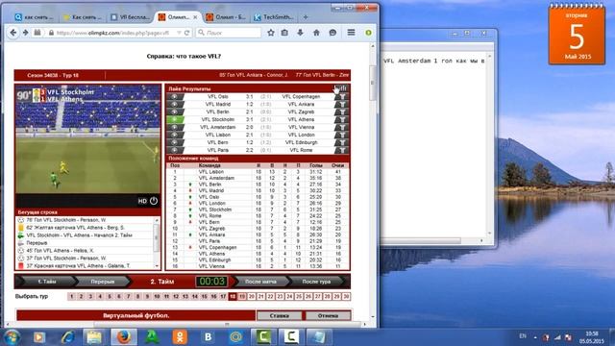Jump to 'Перерыв' stage
The width and height of the screenshot is (615, 346).
pos(103,282)
